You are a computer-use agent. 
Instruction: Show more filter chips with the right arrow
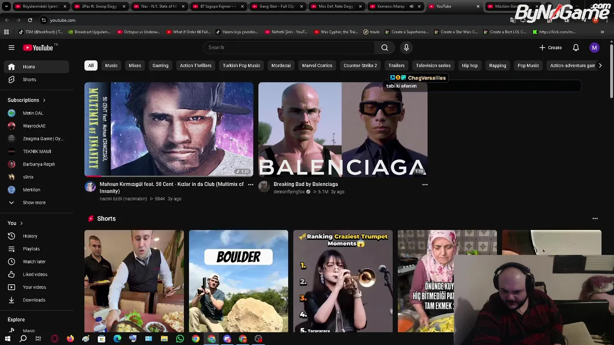point(600,65)
